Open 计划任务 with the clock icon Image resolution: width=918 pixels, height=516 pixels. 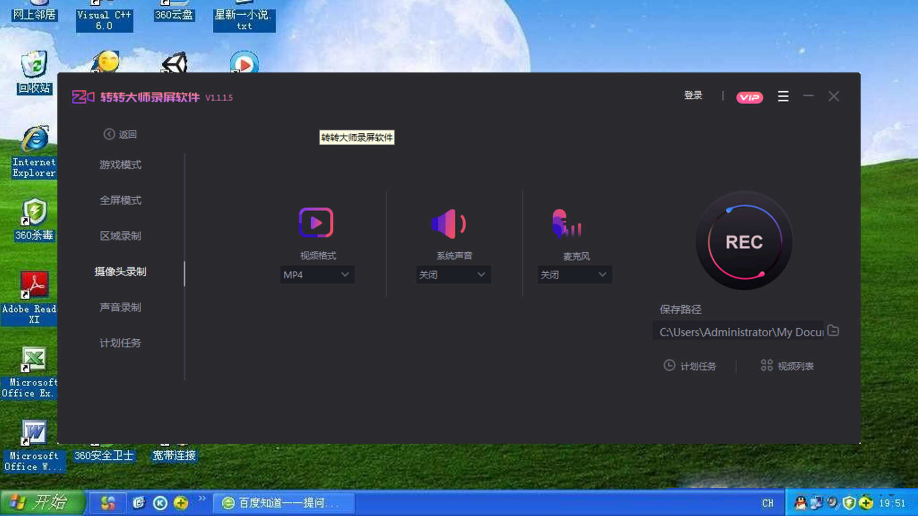coord(689,366)
